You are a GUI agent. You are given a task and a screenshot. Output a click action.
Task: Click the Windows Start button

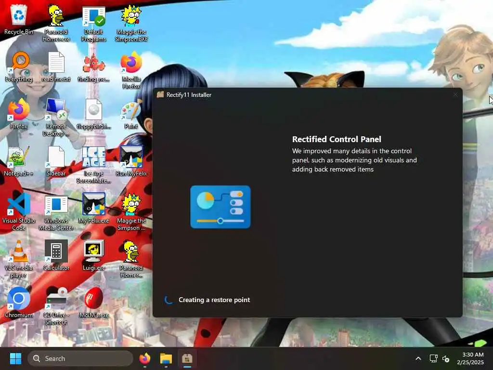tap(15, 358)
